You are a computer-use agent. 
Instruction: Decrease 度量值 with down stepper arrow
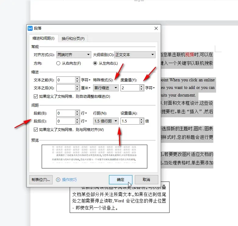142,89
